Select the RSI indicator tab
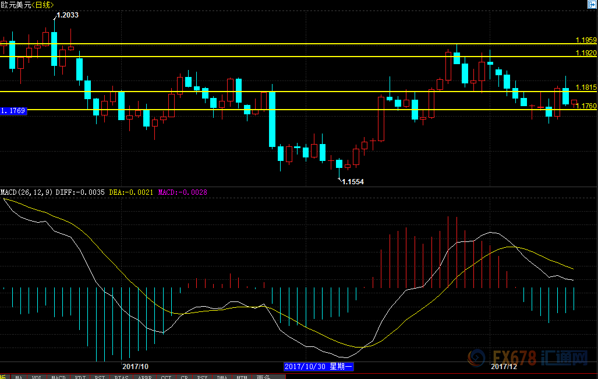Screen dimensions: 598x379 pyautogui.click(x=100, y=377)
